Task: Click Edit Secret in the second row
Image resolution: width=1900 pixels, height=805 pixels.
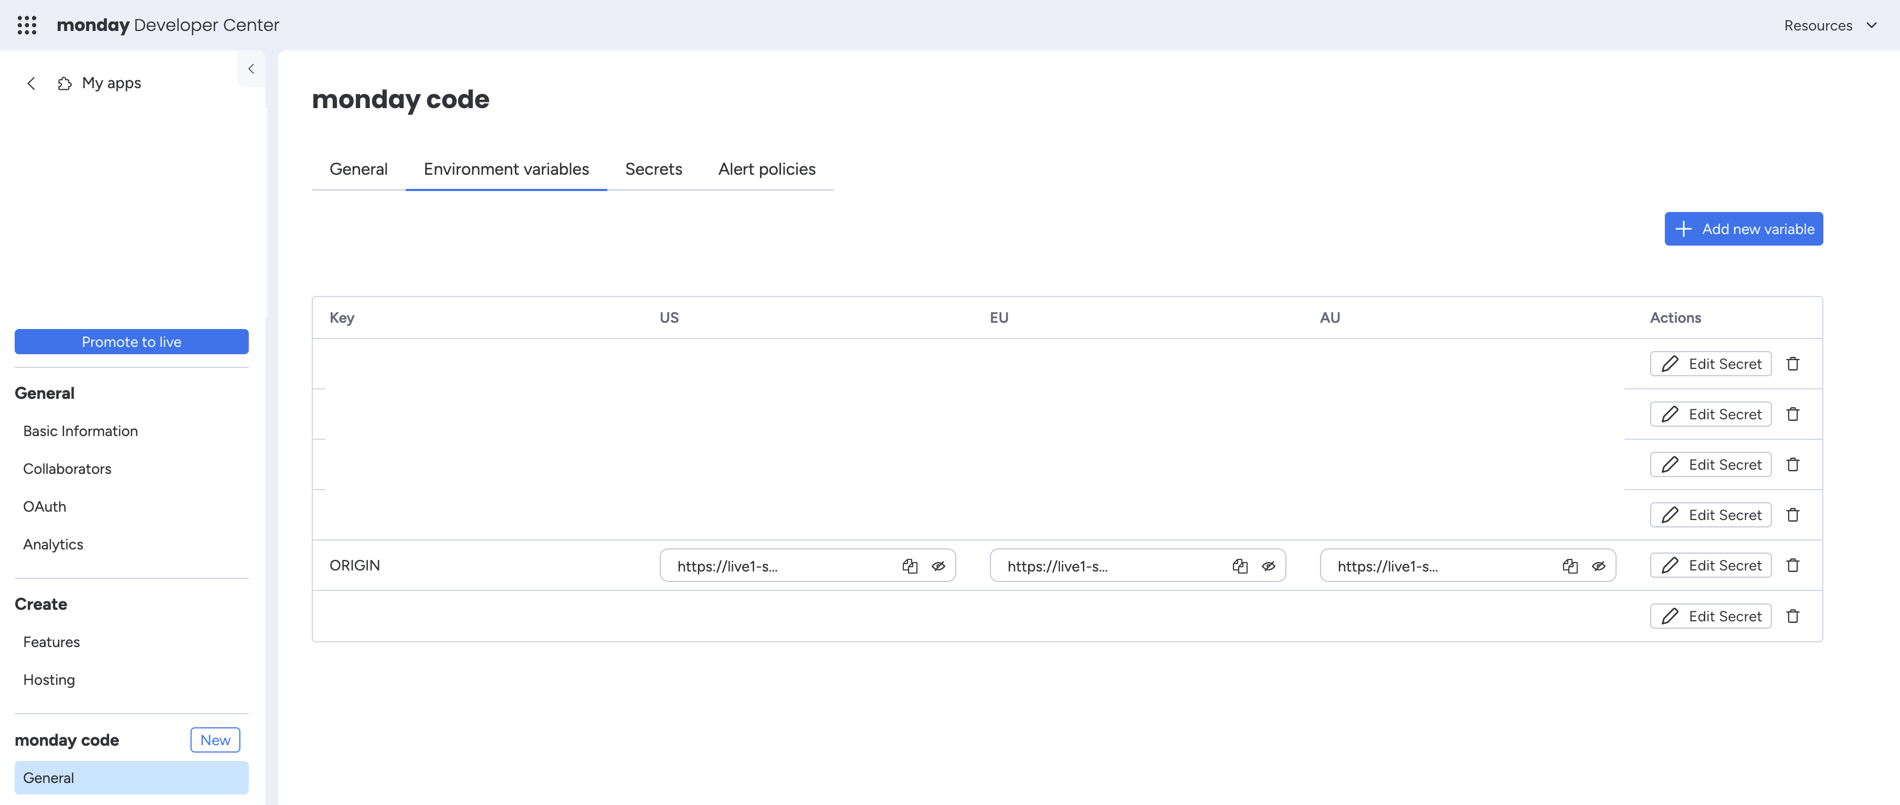Action: pos(1711,414)
